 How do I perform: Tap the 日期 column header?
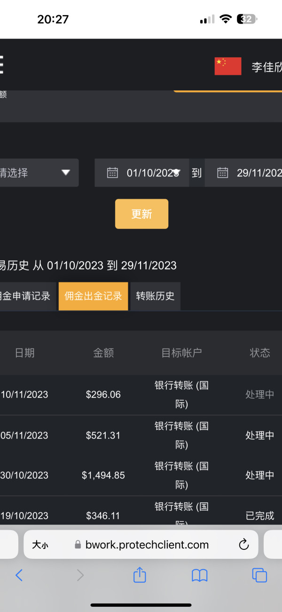24,353
